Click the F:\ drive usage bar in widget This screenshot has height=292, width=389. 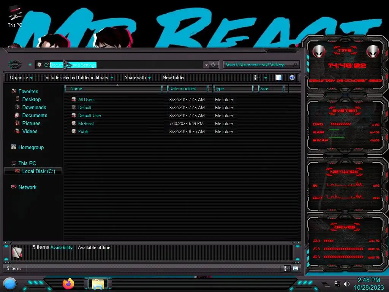[343, 249]
